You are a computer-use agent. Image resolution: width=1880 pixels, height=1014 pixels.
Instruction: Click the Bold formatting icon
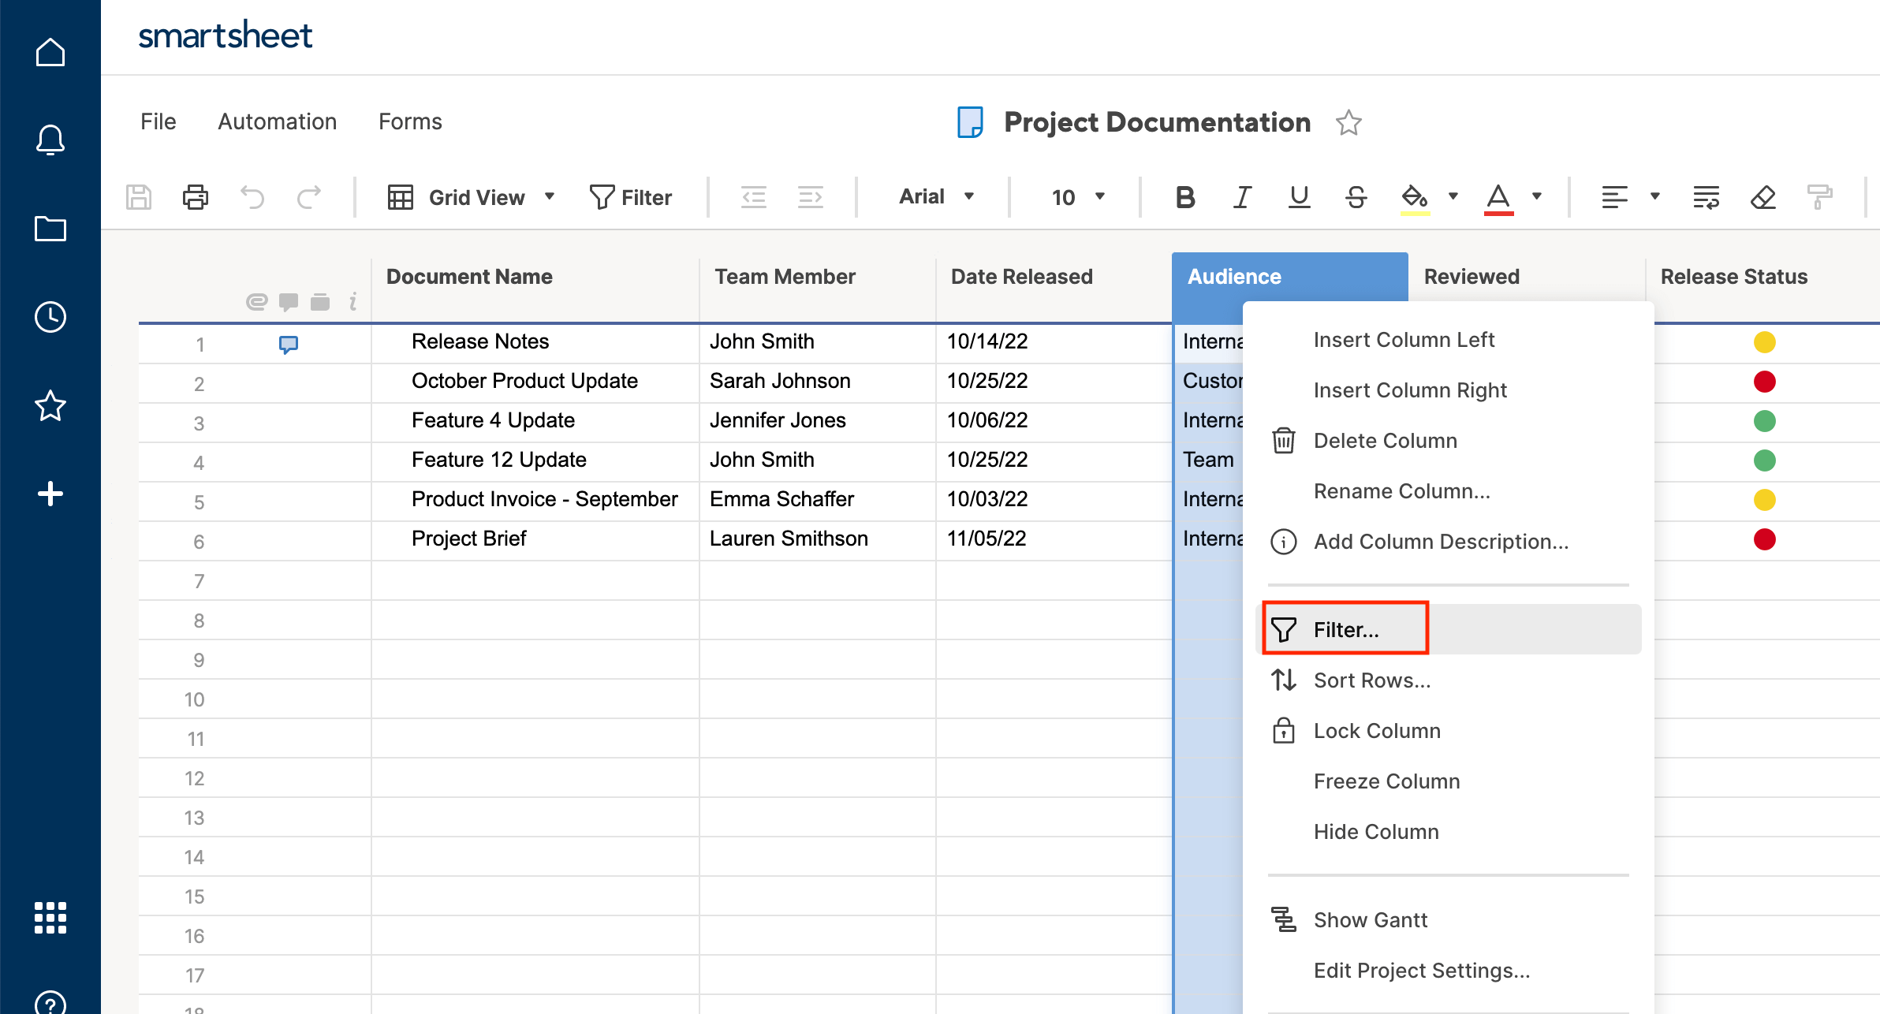(x=1184, y=197)
